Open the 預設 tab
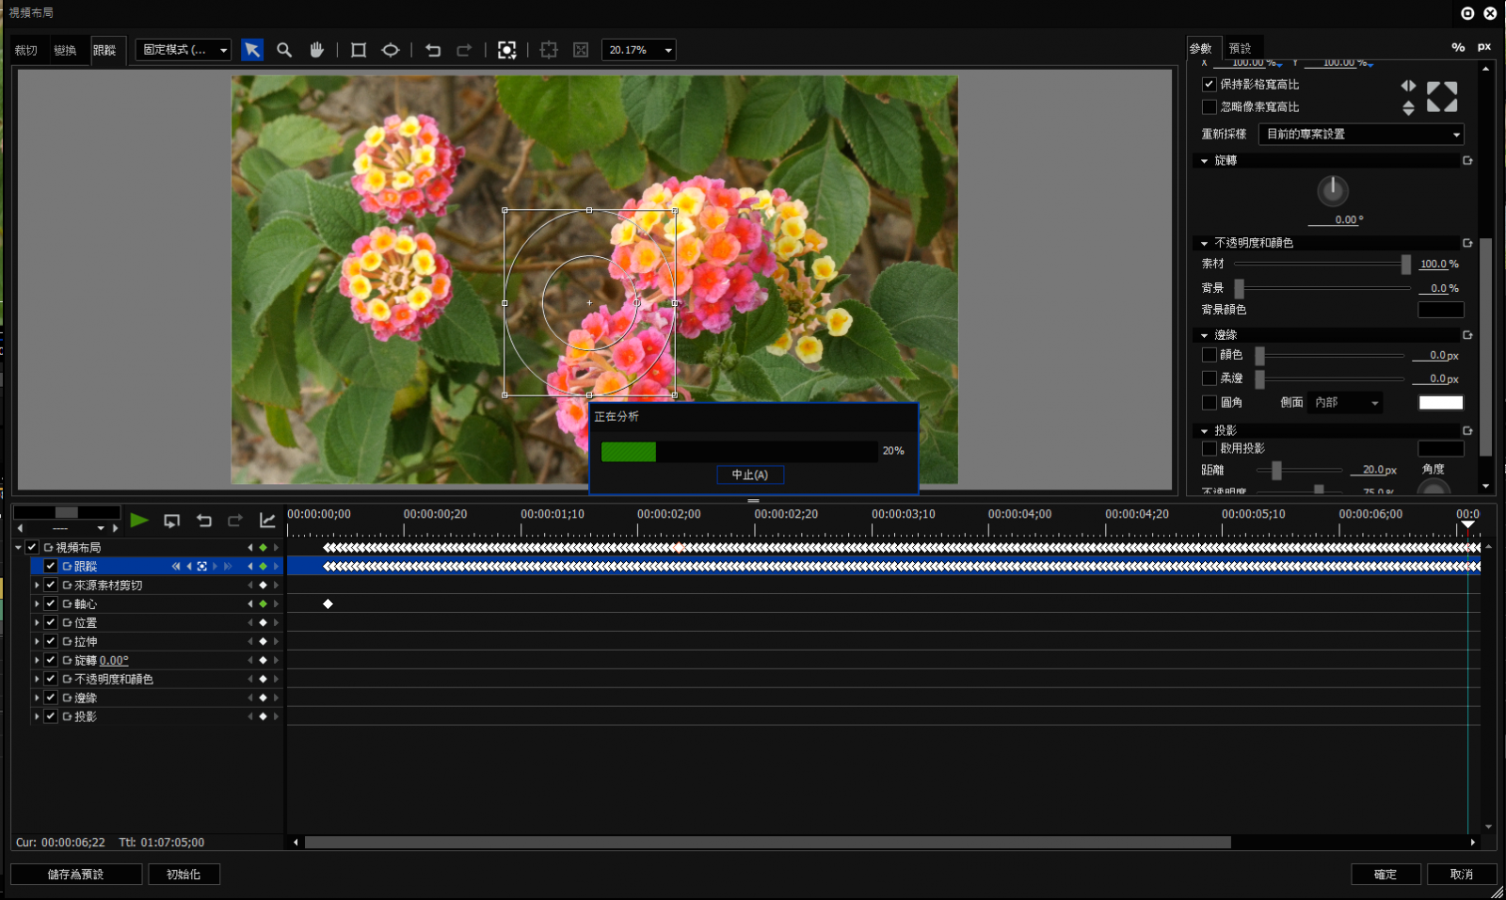Viewport: 1506px width, 900px height. tap(1241, 49)
